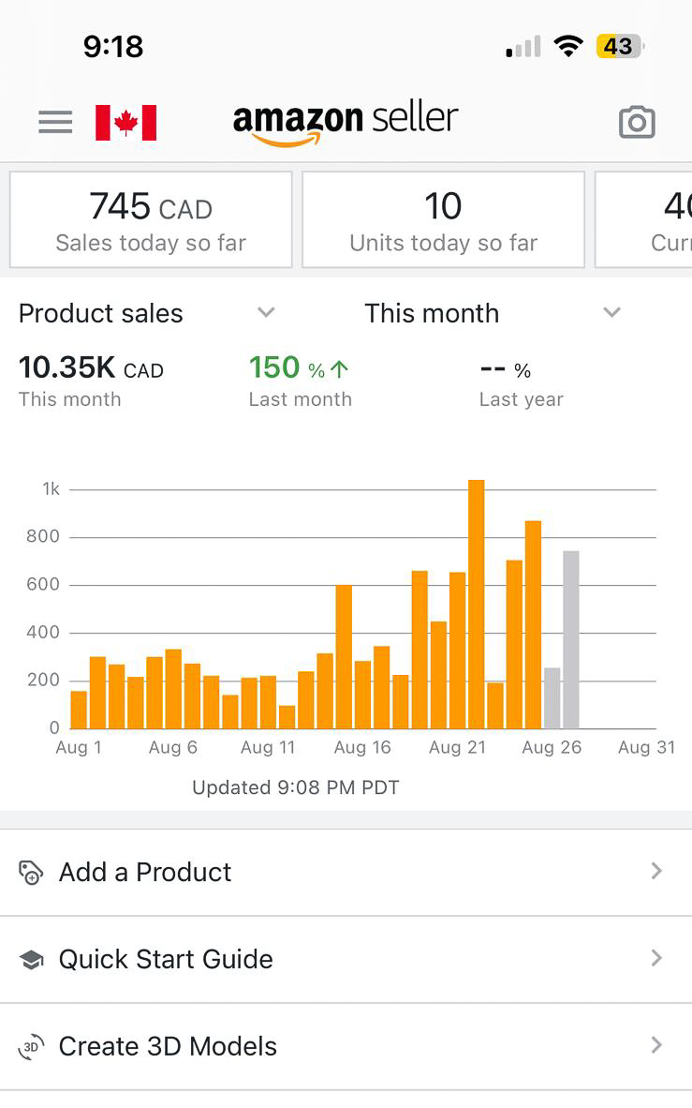The image size is (692, 1108).
Task: Expand the This month period dropdown
Action: [611, 313]
